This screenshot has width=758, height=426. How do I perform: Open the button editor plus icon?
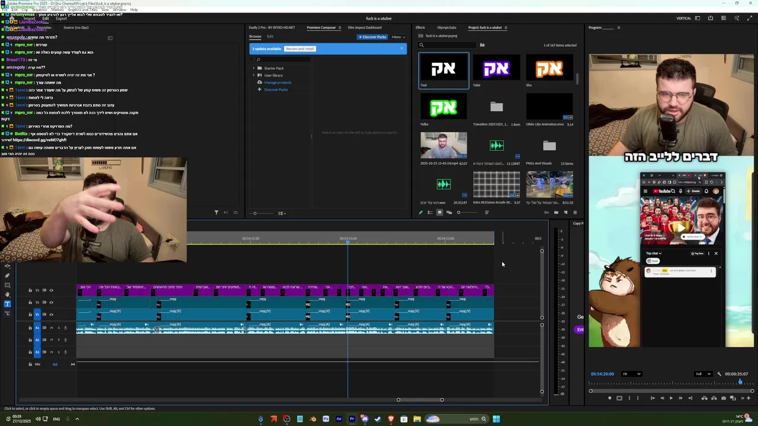pos(749,398)
